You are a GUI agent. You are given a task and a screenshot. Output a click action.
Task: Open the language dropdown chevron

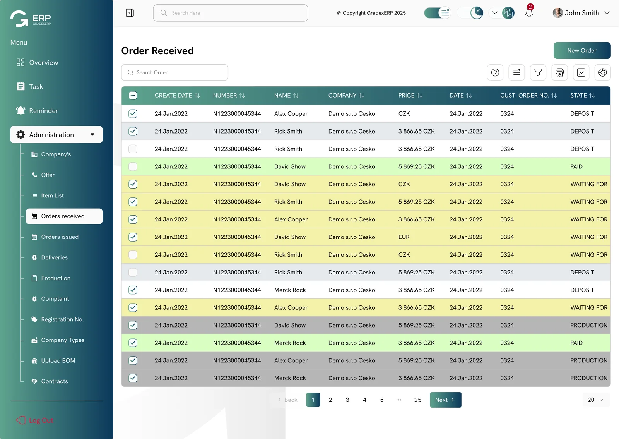pos(495,13)
